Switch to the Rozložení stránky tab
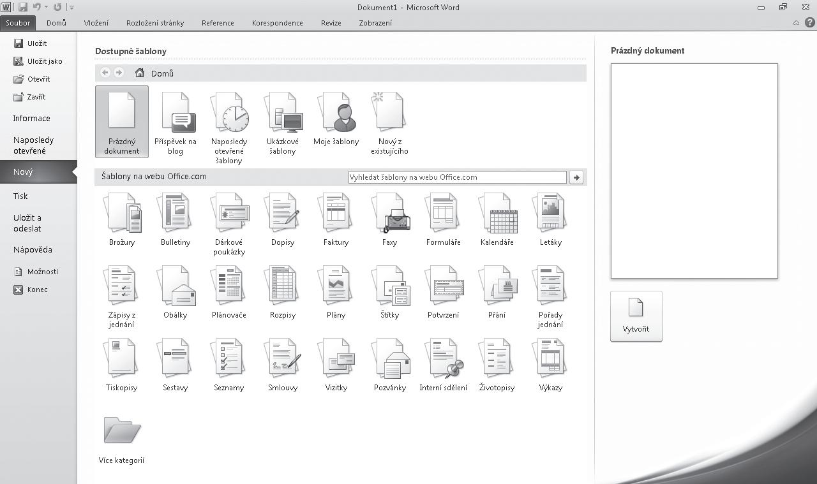817x484 pixels. [x=155, y=23]
